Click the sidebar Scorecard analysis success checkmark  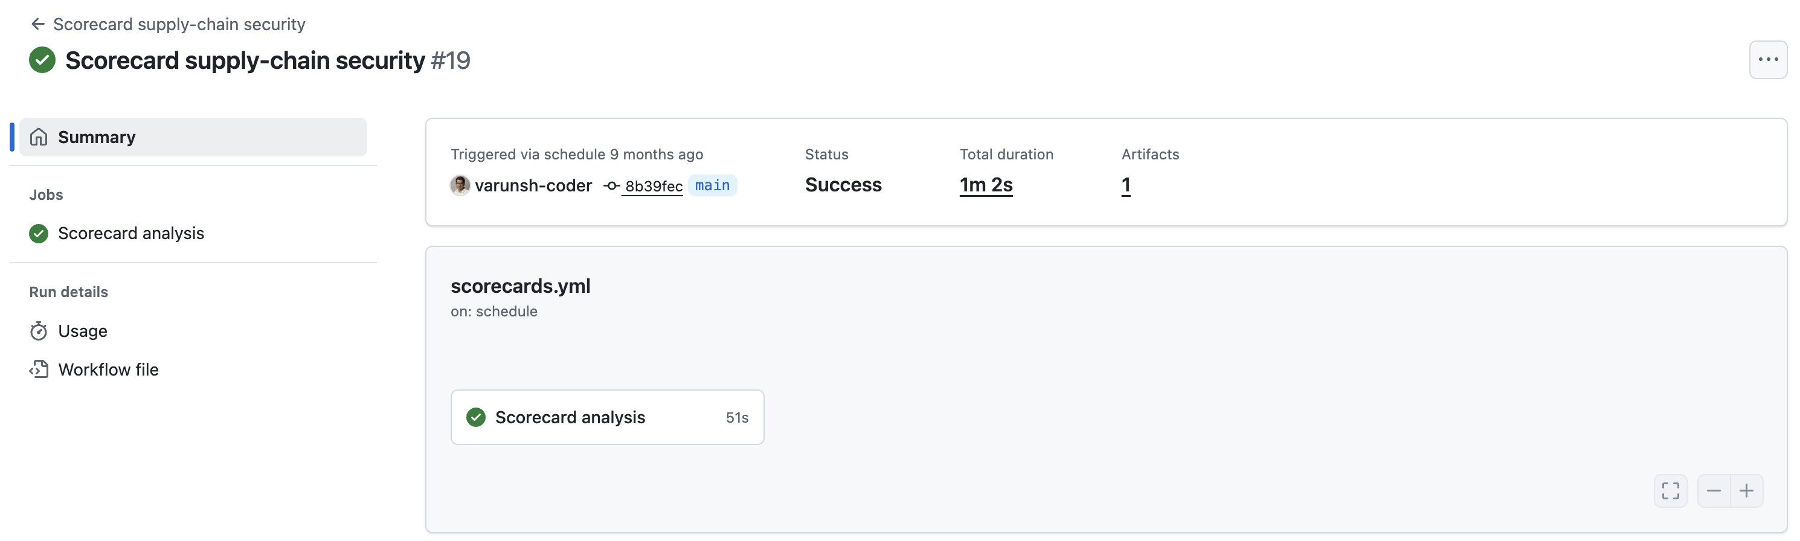tap(39, 233)
